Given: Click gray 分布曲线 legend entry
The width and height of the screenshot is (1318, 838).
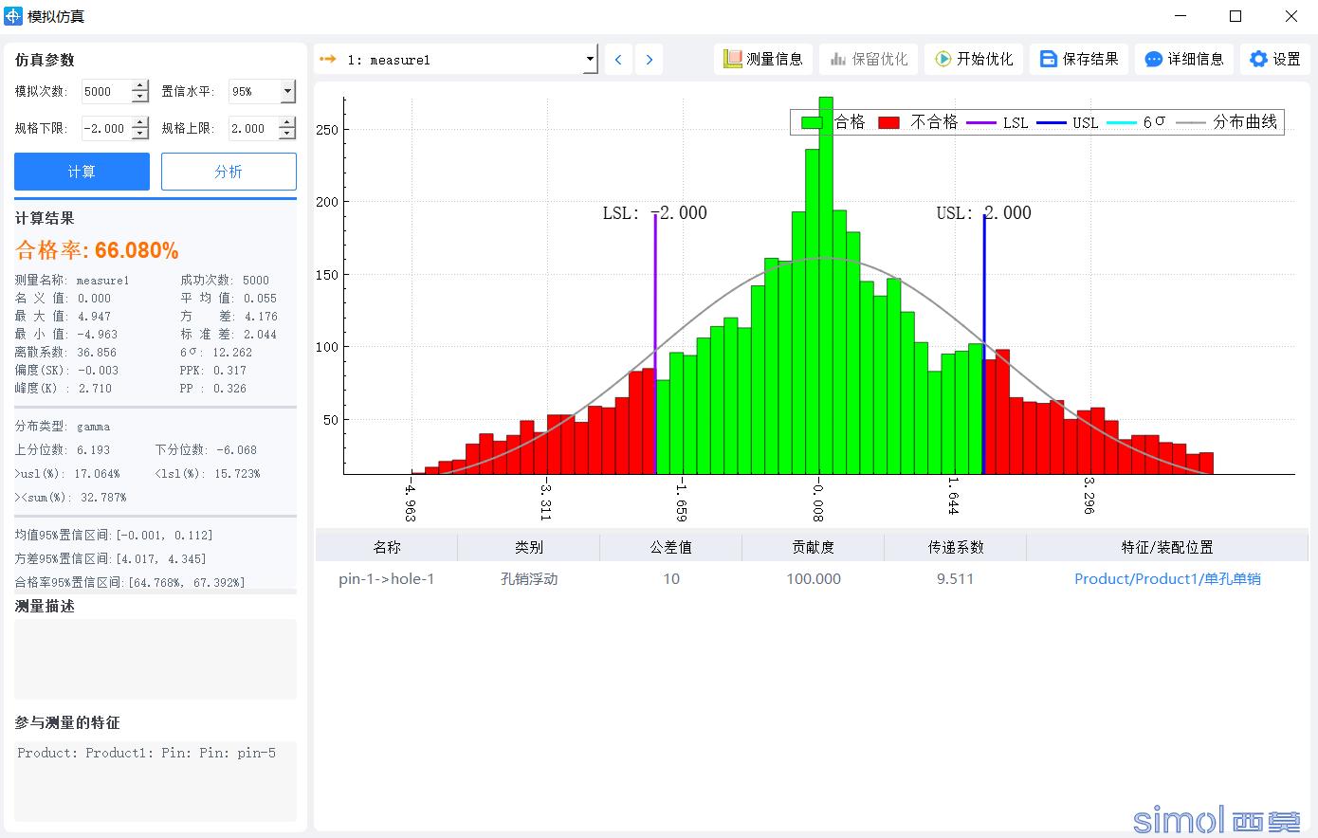Looking at the screenshot, I should point(1227,122).
